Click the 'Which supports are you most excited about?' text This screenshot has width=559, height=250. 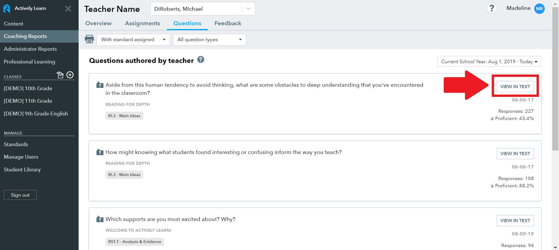click(x=170, y=219)
